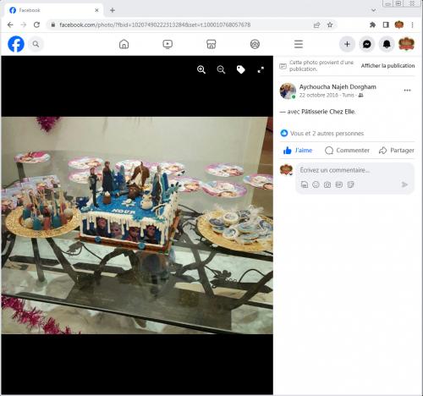
Task: Open the Groups icon
Action: (x=255, y=44)
